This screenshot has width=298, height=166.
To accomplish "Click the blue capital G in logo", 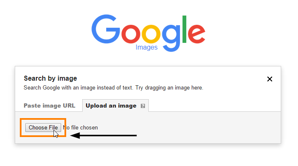I will click(x=106, y=29).
